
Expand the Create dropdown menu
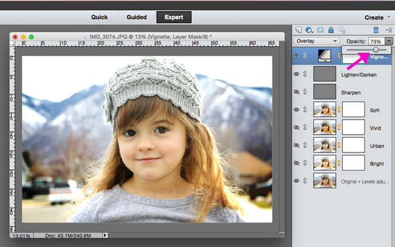pyautogui.click(x=377, y=18)
